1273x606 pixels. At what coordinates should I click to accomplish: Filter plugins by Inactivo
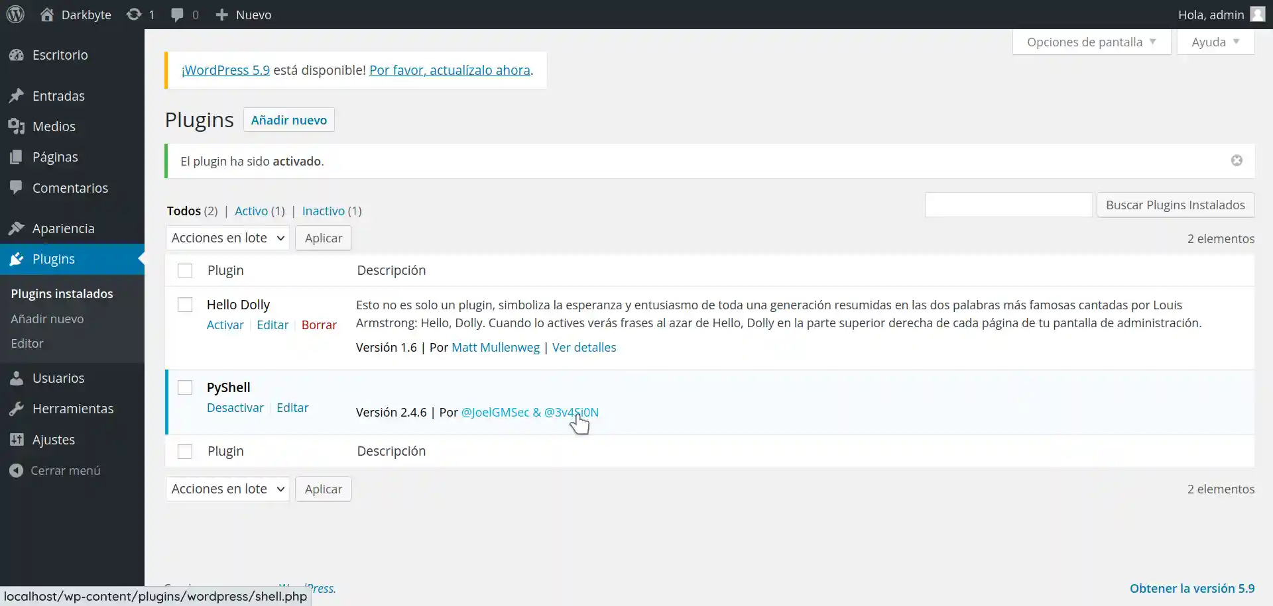(324, 211)
